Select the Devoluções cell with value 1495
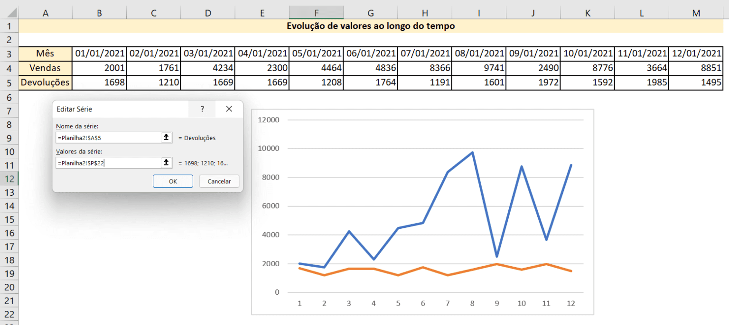729x325 pixels. [x=696, y=82]
